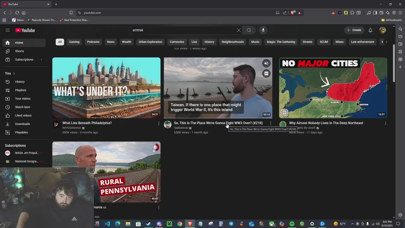405x228 pixels.
Task: Show hidden system tray icons
Action: coord(352,224)
